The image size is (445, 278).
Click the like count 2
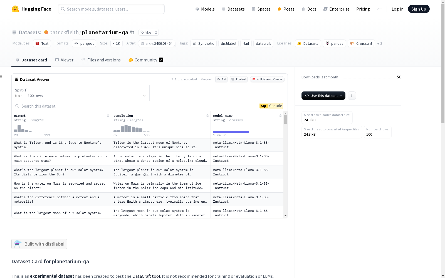coord(156,32)
